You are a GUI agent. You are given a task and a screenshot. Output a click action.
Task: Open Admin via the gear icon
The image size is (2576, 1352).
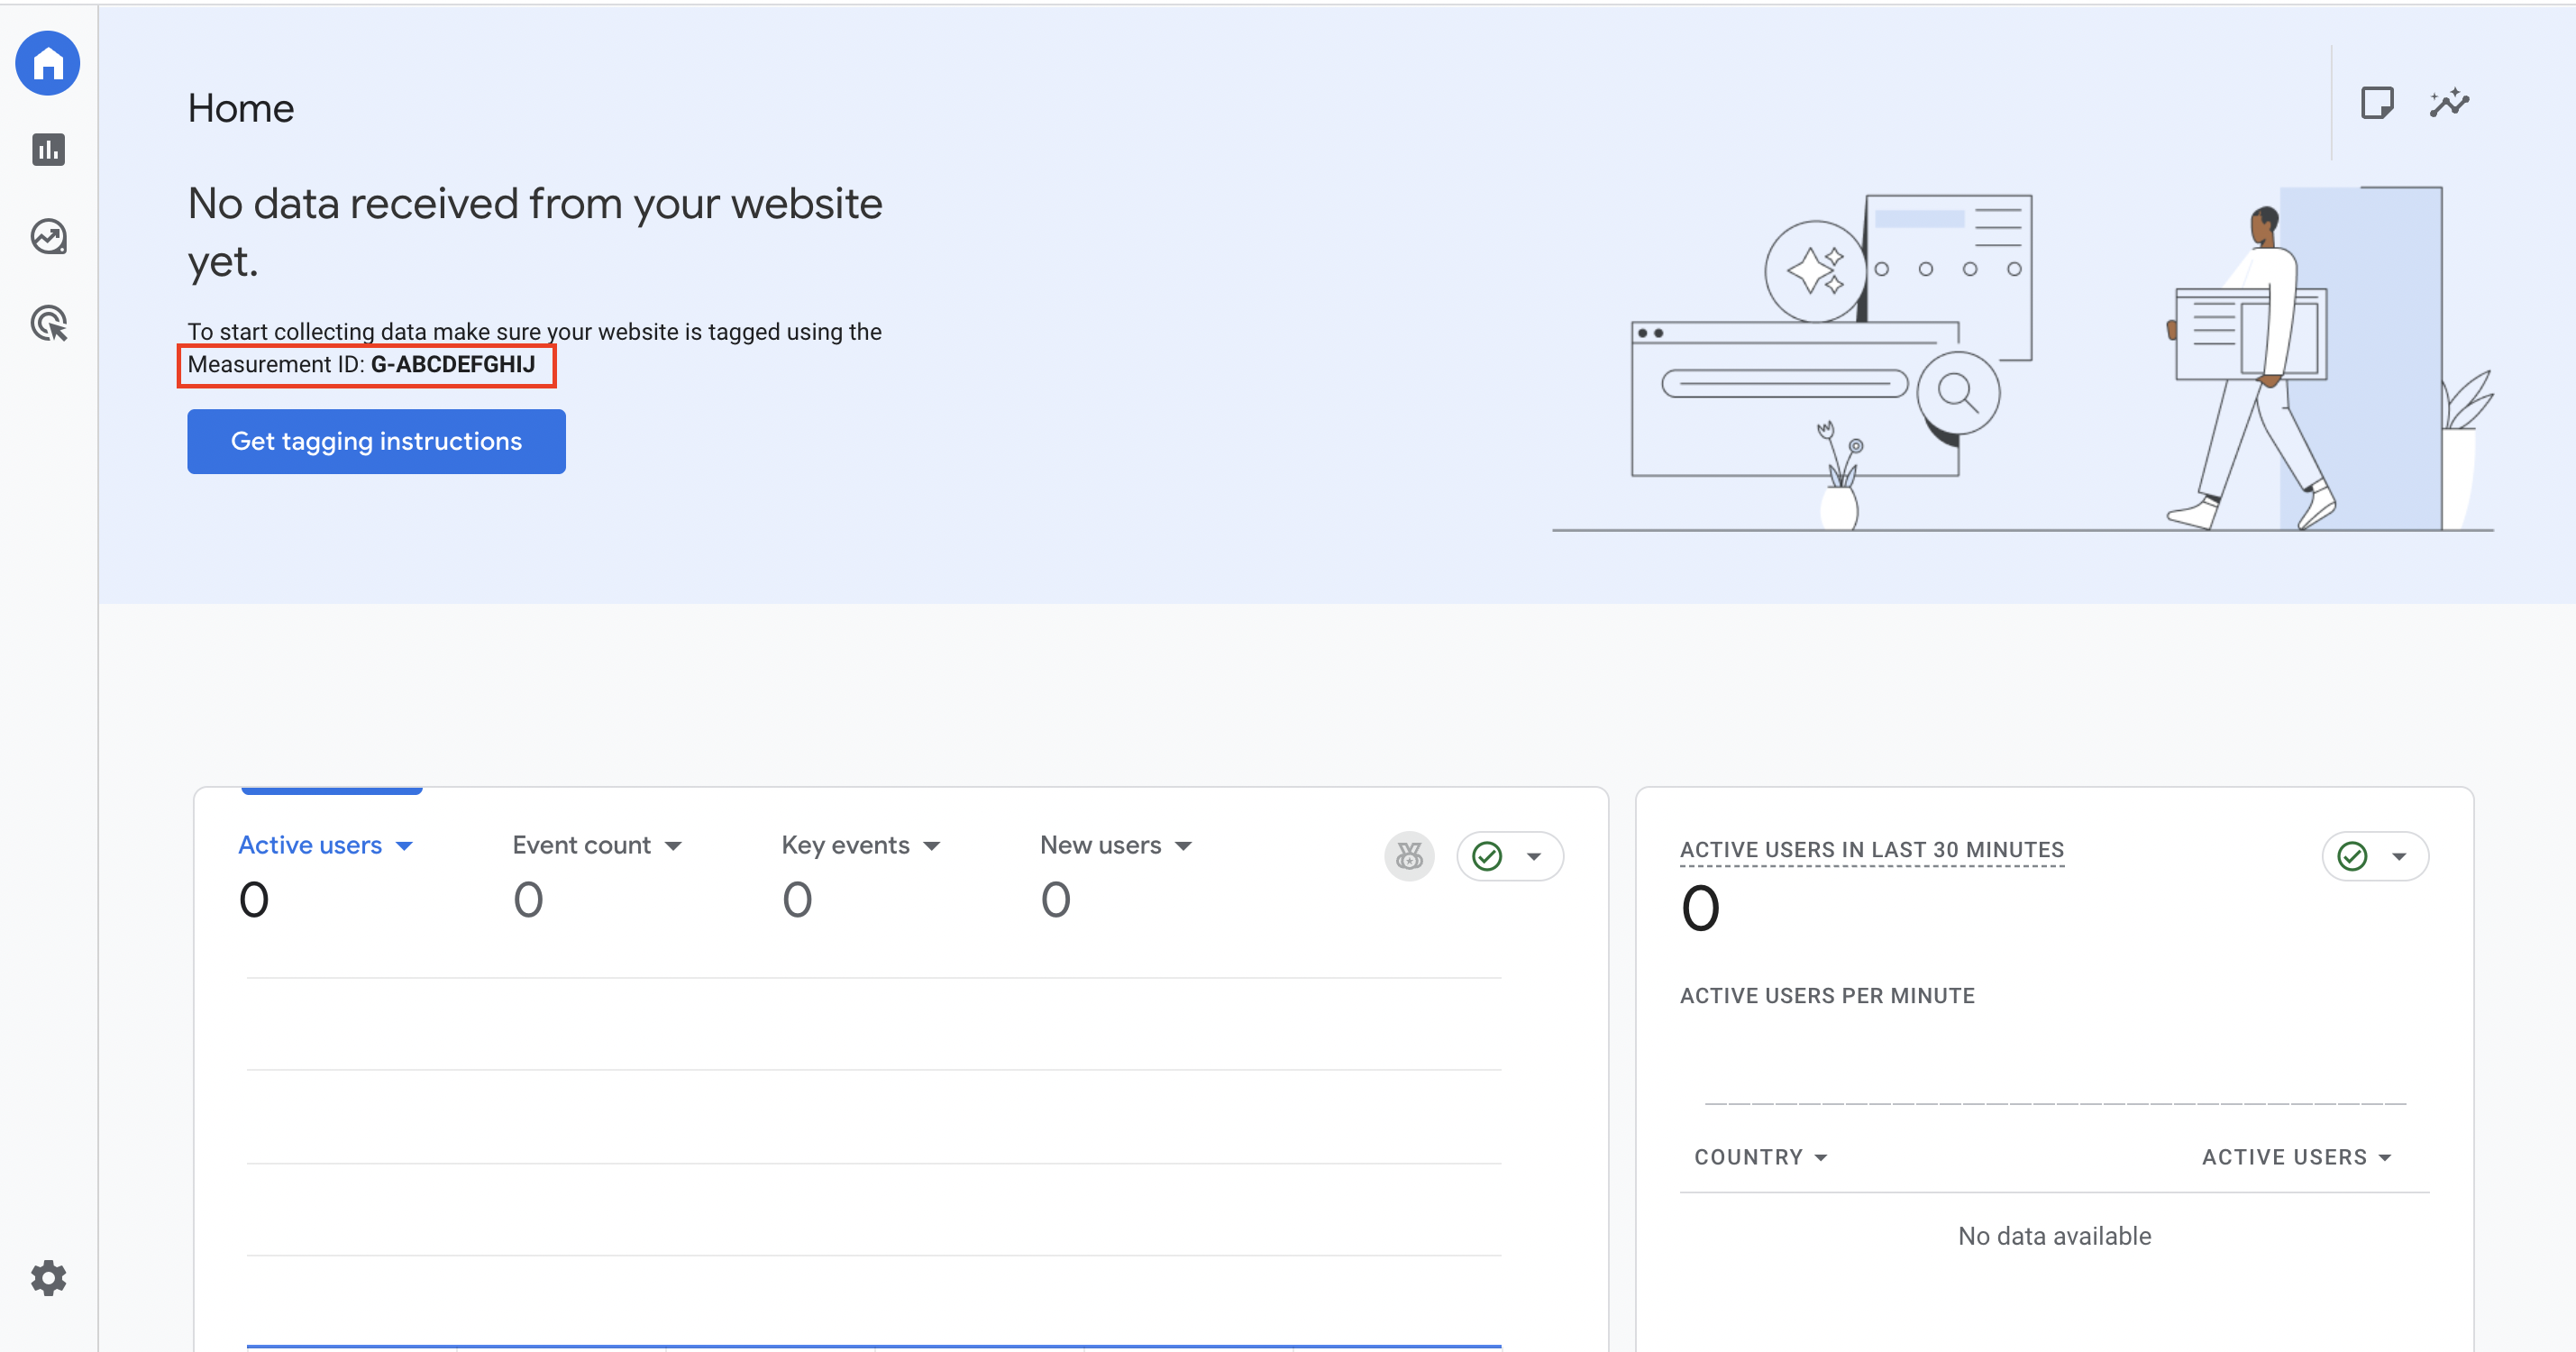[47, 1278]
